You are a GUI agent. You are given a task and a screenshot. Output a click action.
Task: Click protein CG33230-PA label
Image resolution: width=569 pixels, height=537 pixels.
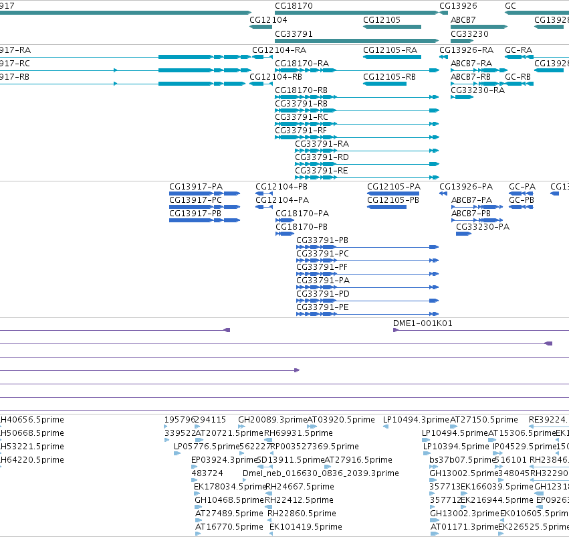[483, 227]
